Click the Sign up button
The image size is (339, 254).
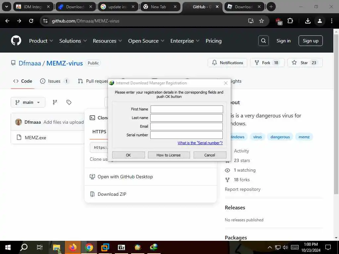pos(311,41)
